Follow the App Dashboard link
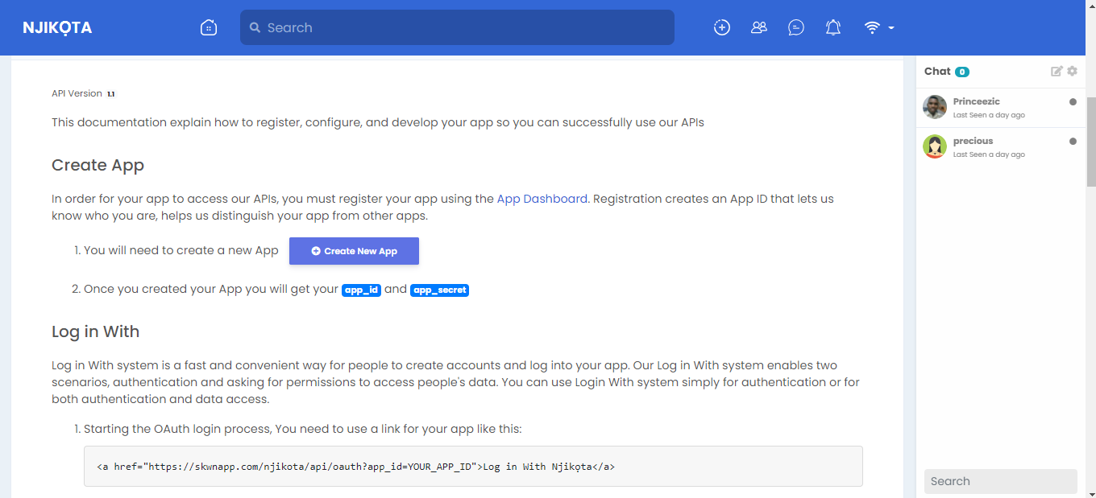This screenshot has width=1096, height=498. point(542,199)
